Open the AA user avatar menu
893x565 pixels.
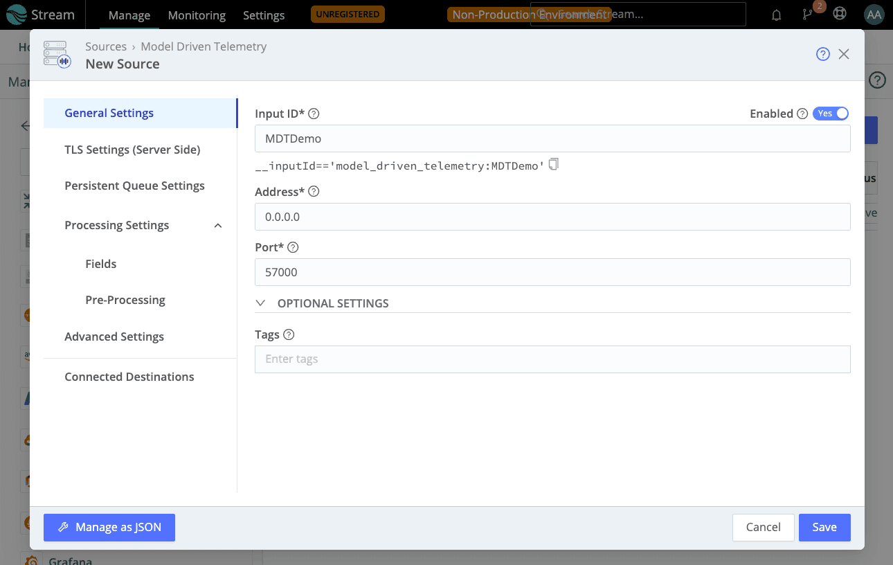tap(874, 15)
